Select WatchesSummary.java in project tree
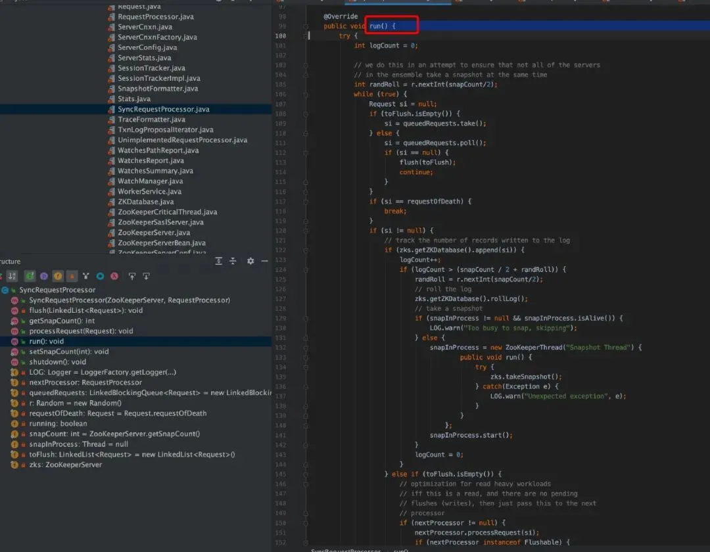The image size is (710, 552). [155, 171]
